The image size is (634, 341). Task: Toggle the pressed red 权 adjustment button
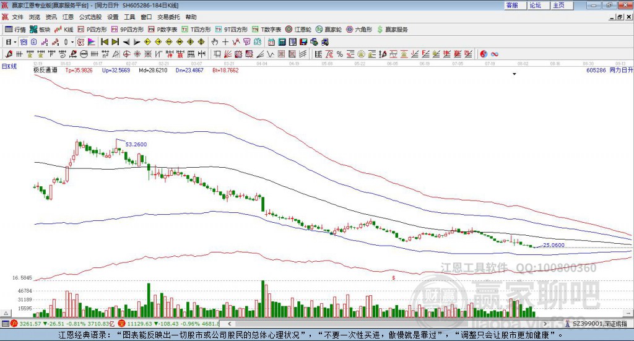(81, 42)
